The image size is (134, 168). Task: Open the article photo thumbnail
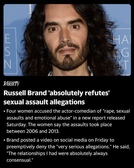point(67,40)
